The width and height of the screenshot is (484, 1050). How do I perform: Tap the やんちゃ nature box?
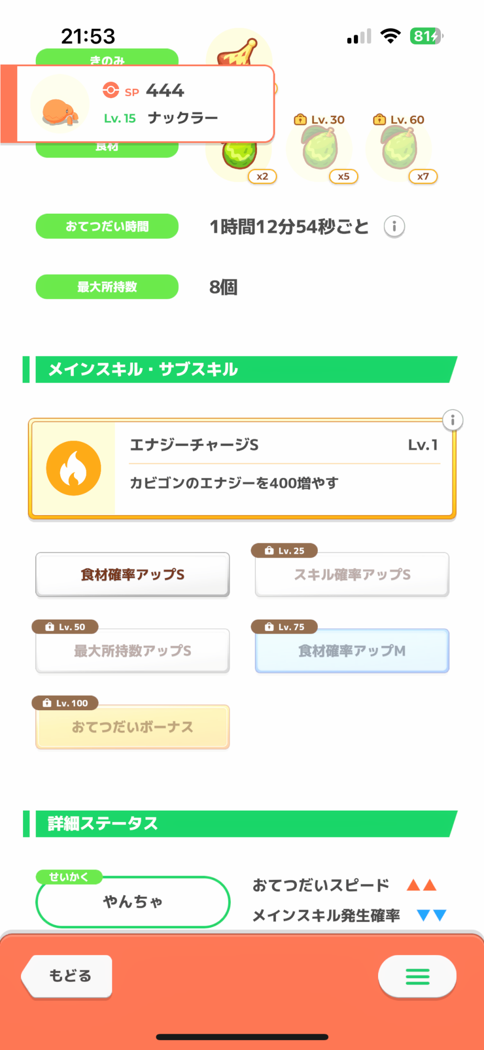[x=133, y=901]
